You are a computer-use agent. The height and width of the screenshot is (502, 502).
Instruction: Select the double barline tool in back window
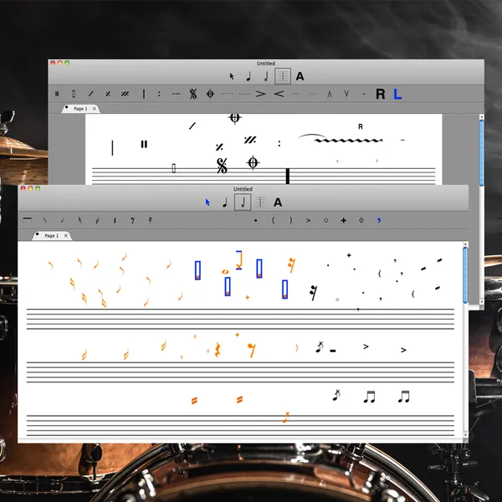57,94
